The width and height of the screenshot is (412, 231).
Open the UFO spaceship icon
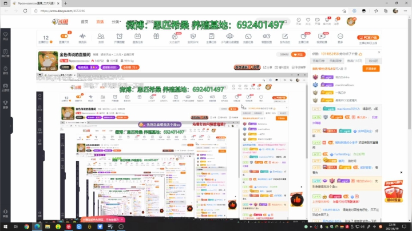pos(229,36)
